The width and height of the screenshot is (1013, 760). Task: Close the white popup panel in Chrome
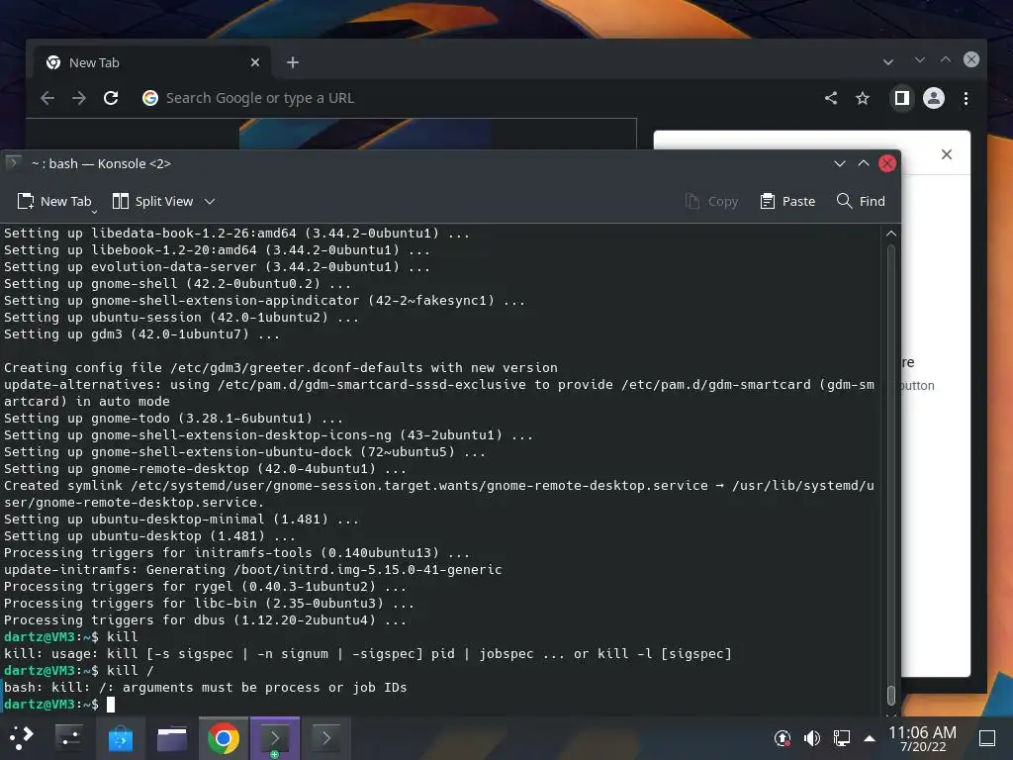(947, 154)
